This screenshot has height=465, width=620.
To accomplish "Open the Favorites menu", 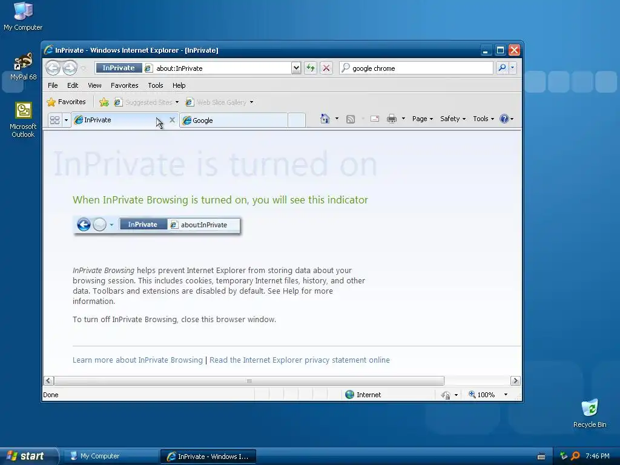I will 124,85.
